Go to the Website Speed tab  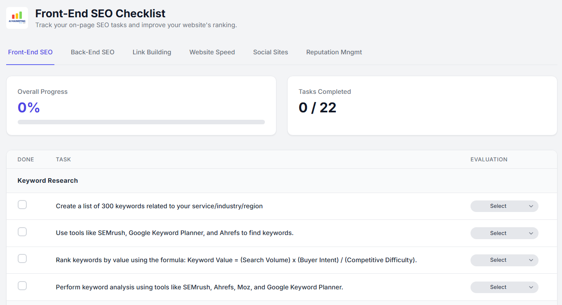(x=212, y=52)
